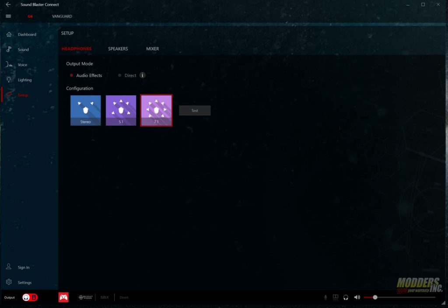
Task: Open Settings from the sidebar
Action: point(24,282)
